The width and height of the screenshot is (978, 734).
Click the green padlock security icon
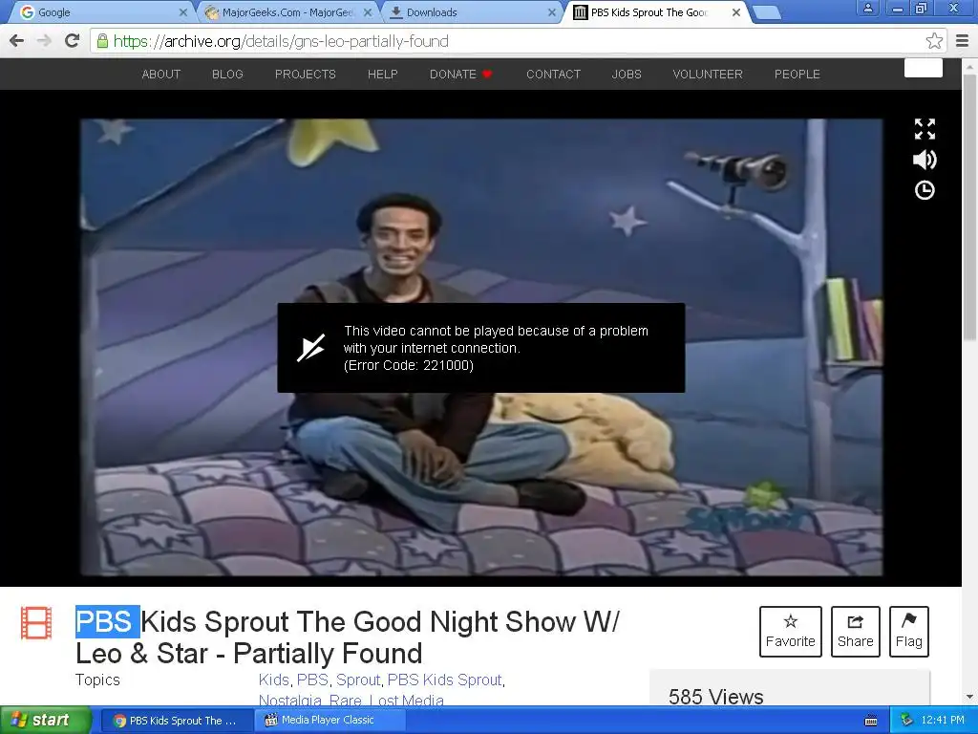click(x=102, y=41)
